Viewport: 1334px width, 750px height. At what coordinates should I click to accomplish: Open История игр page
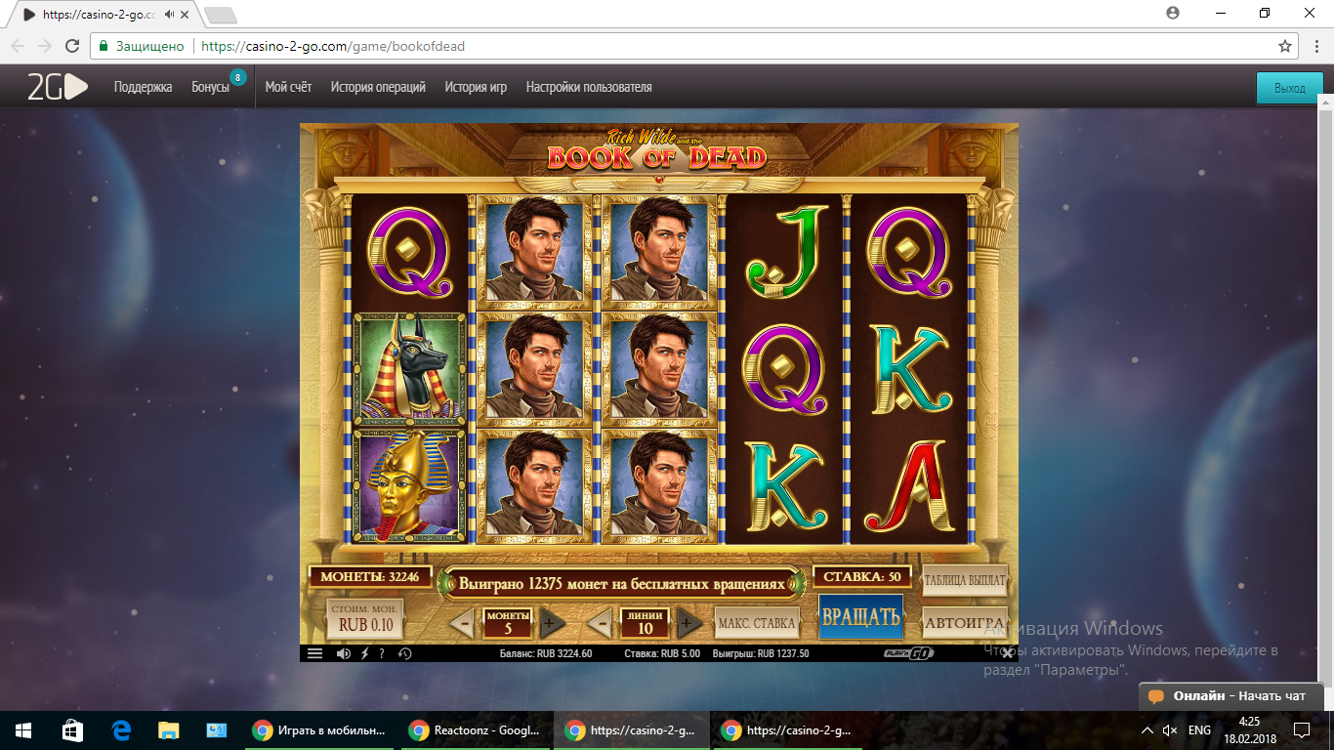pyautogui.click(x=476, y=87)
